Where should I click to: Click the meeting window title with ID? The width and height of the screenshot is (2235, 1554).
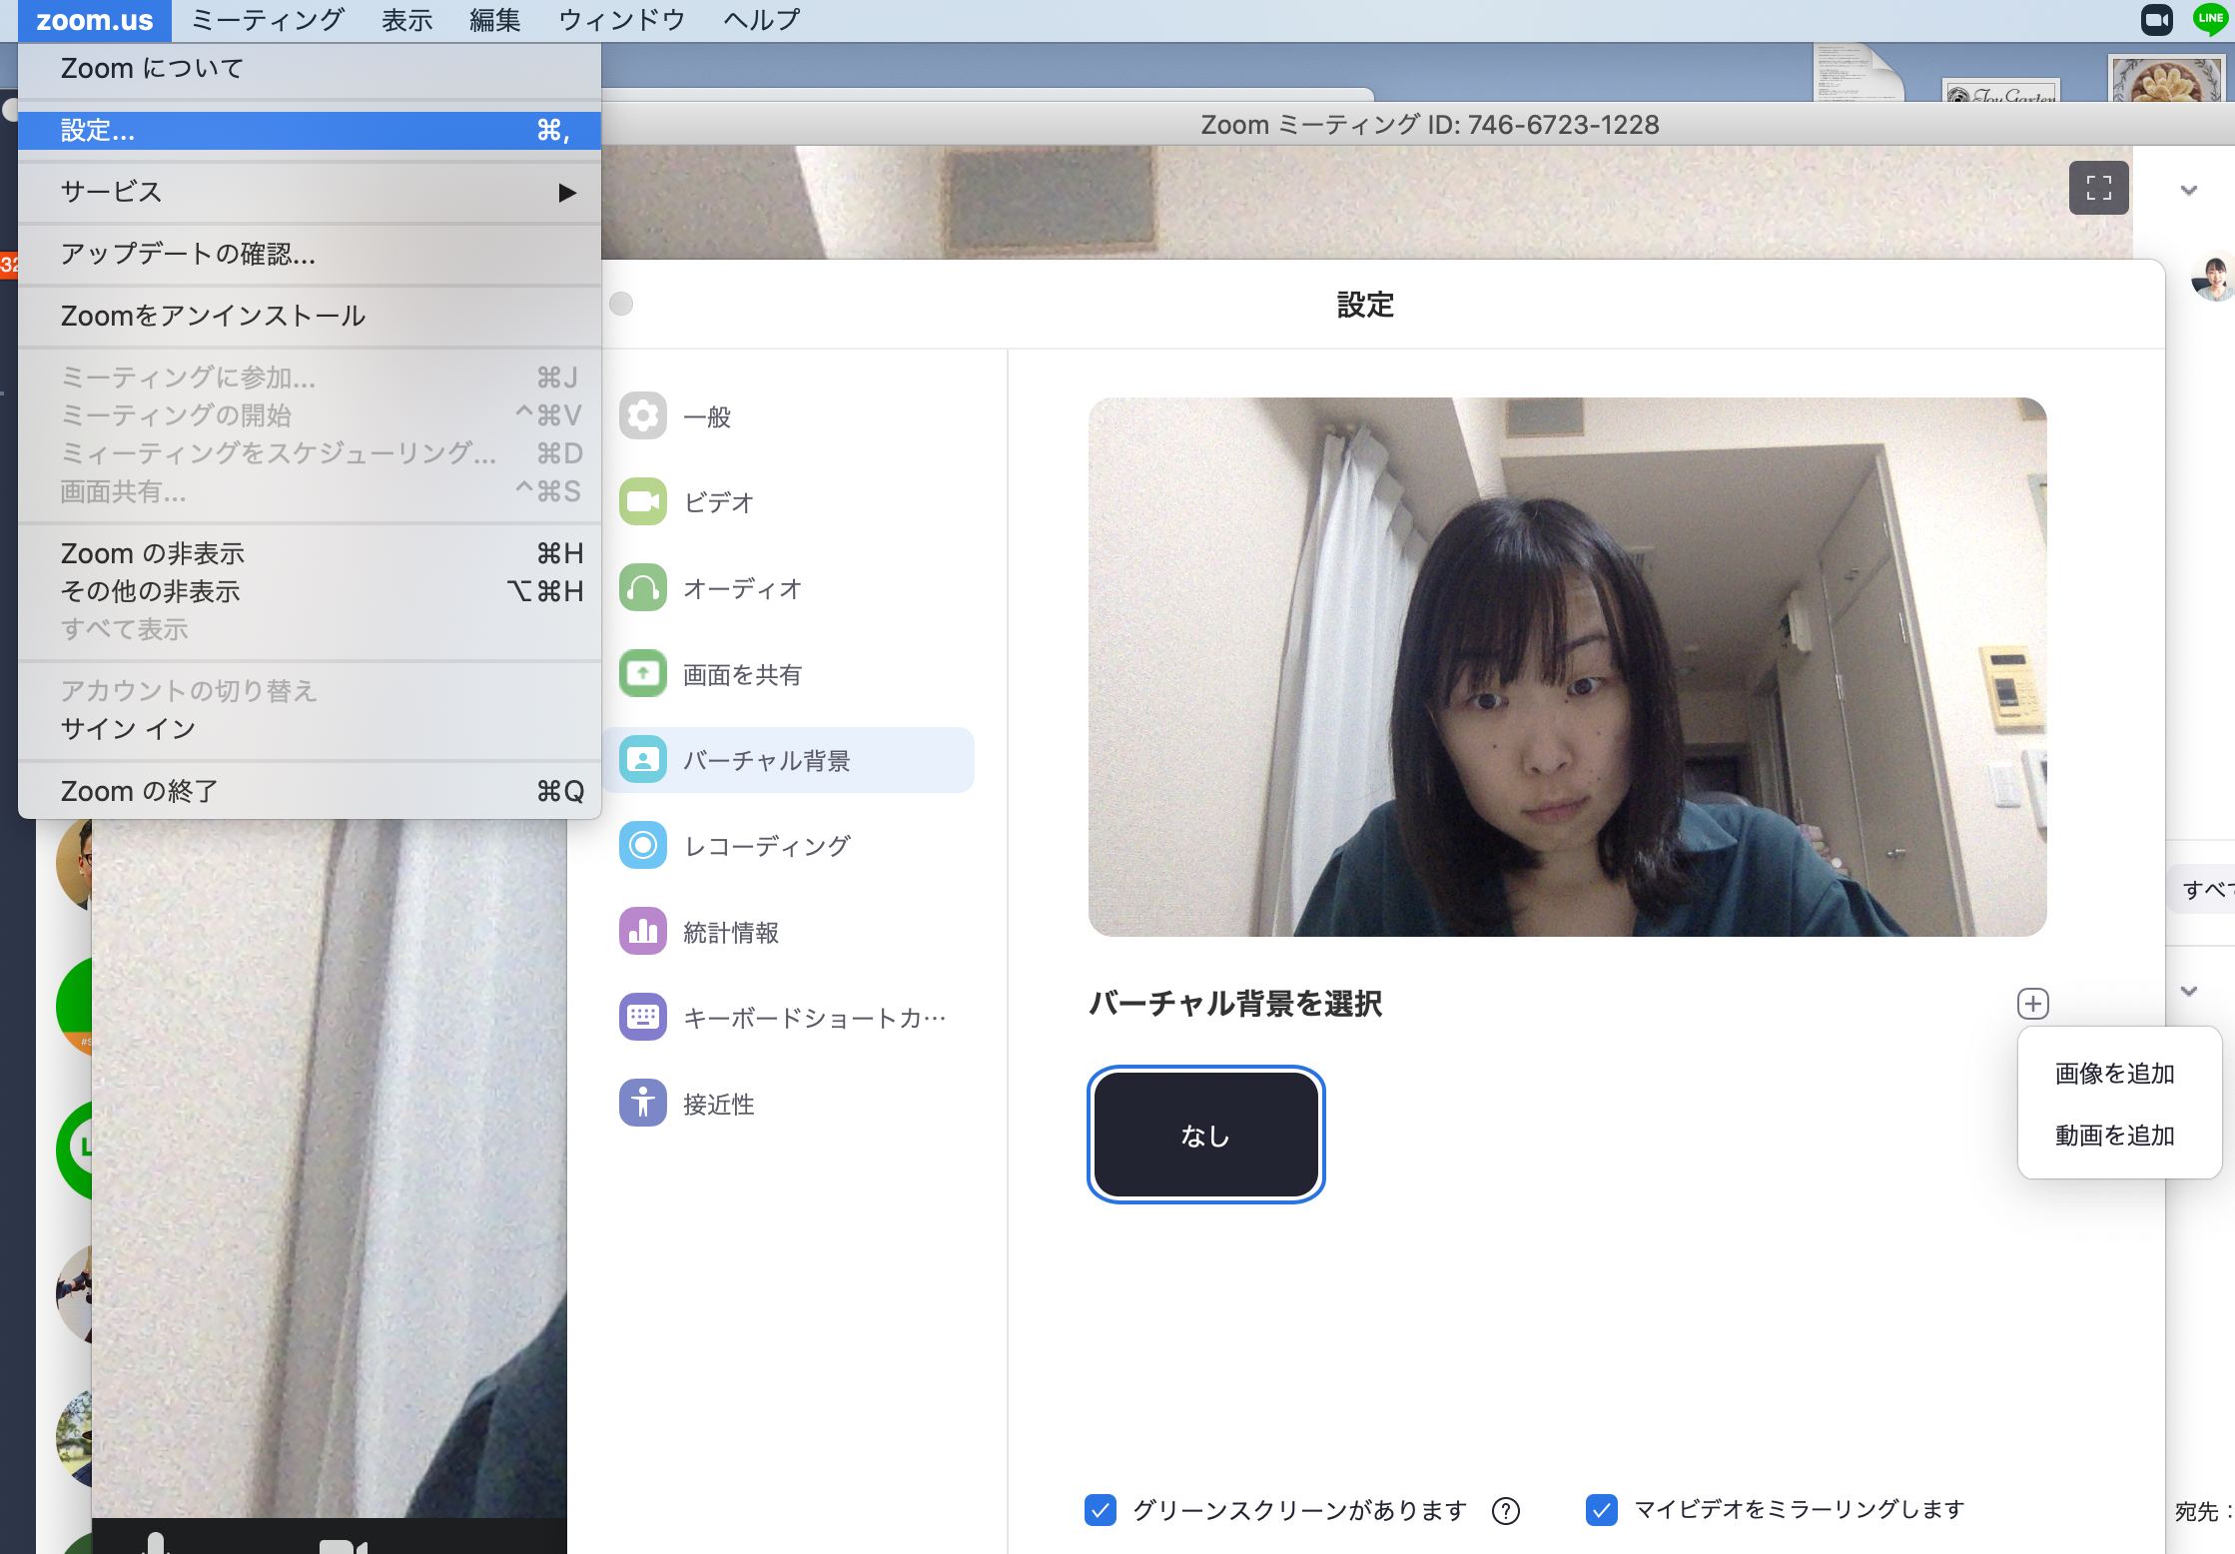point(1430,125)
